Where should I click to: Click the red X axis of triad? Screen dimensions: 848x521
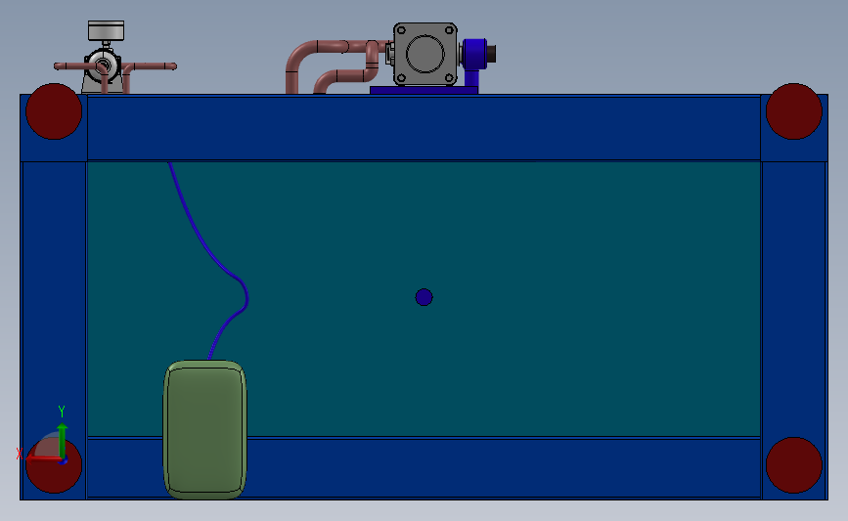click(42, 458)
